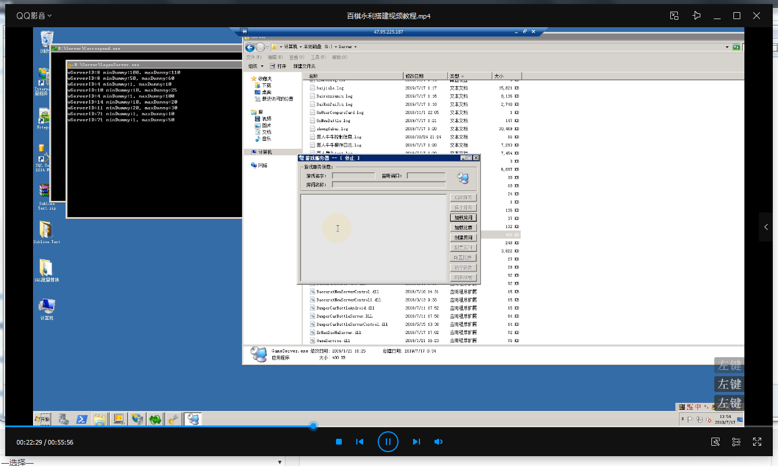Open the SQL Server 2014 desktop shortcut
This screenshot has width=778, height=466.
(44, 157)
